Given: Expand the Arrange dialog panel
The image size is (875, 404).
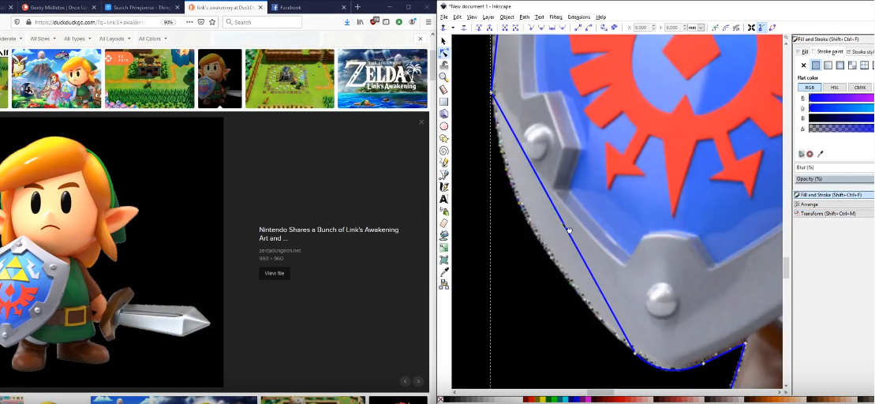Looking at the screenshot, I should pos(834,204).
